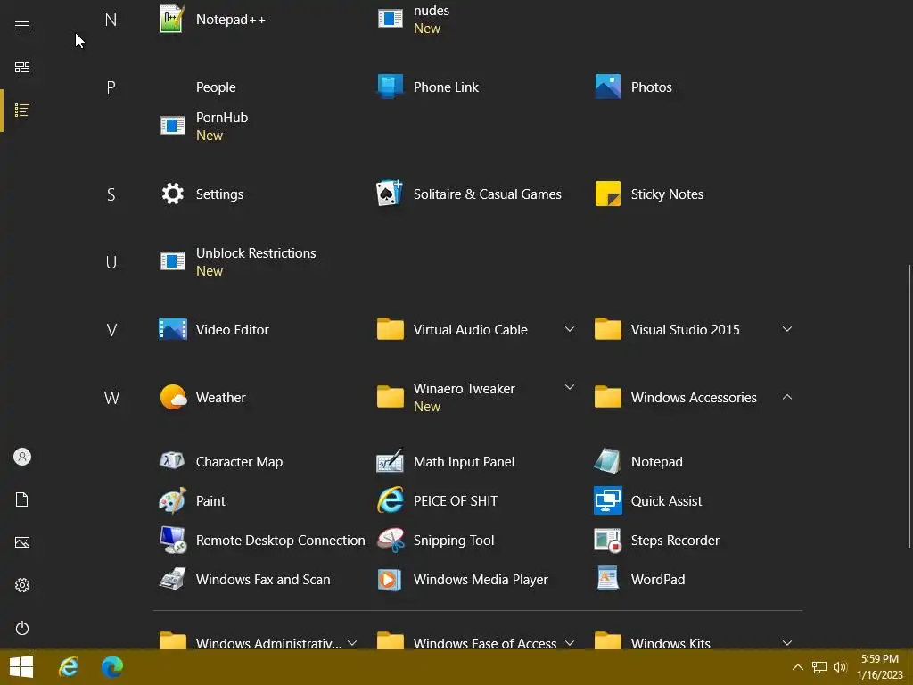Open Microsoft Edge from the taskbar
This screenshot has height=685, width=913.
coord(111,667)
